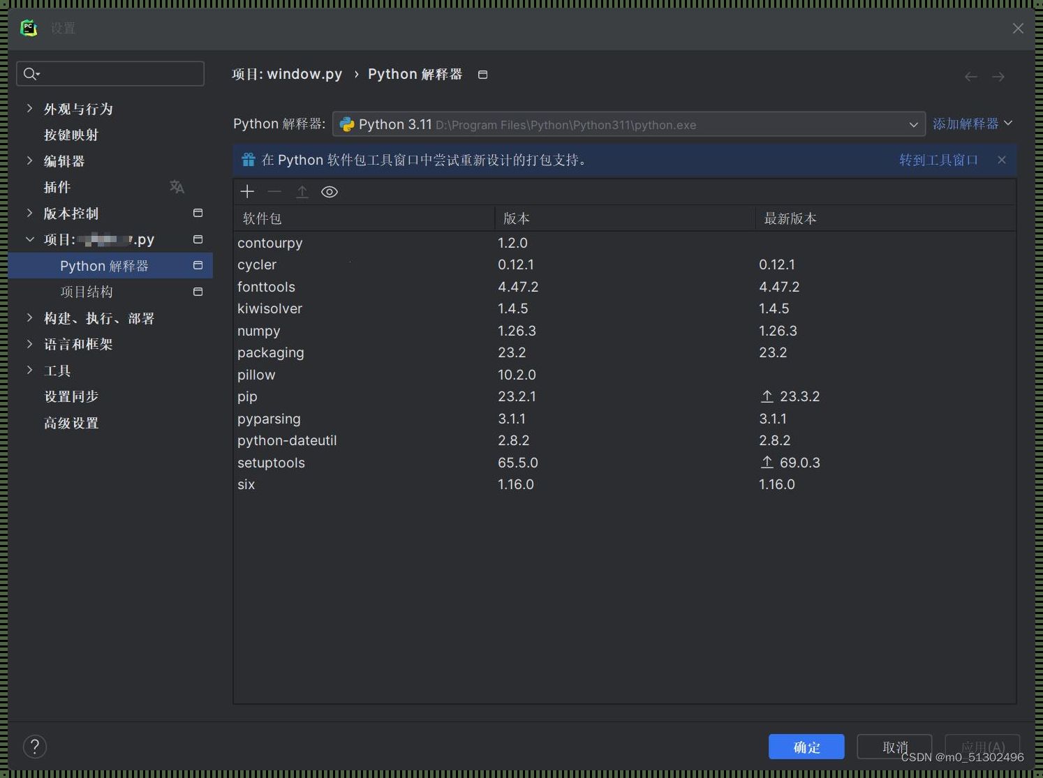Image resolution: width=1043 pixels, height=778 pixels.
Task: Click the back navigation arrow
Action: [970, 76]
